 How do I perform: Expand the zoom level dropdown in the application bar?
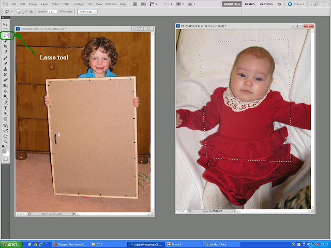click(x=169, y=4)
